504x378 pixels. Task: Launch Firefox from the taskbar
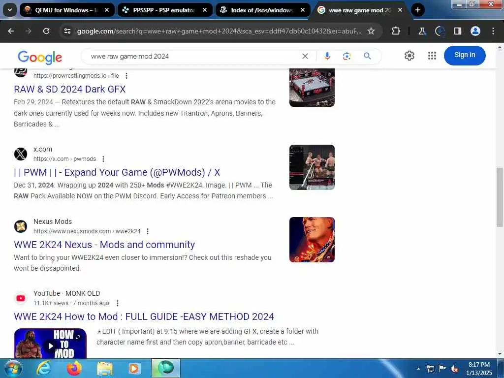coord(74,368)
